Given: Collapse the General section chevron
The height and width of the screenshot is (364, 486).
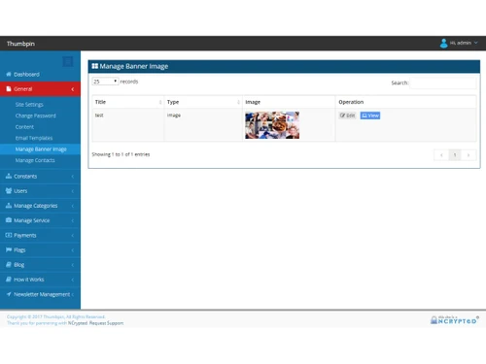Looking at the screenshot, I should 73,89.
